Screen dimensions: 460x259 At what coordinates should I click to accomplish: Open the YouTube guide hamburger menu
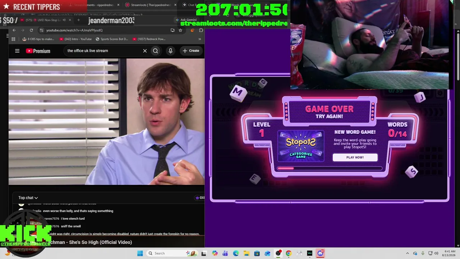[17, 51]
